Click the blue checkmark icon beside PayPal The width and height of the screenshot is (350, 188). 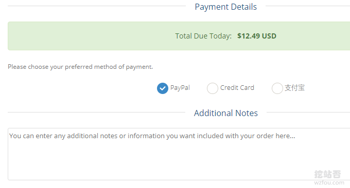pos(163,88)
